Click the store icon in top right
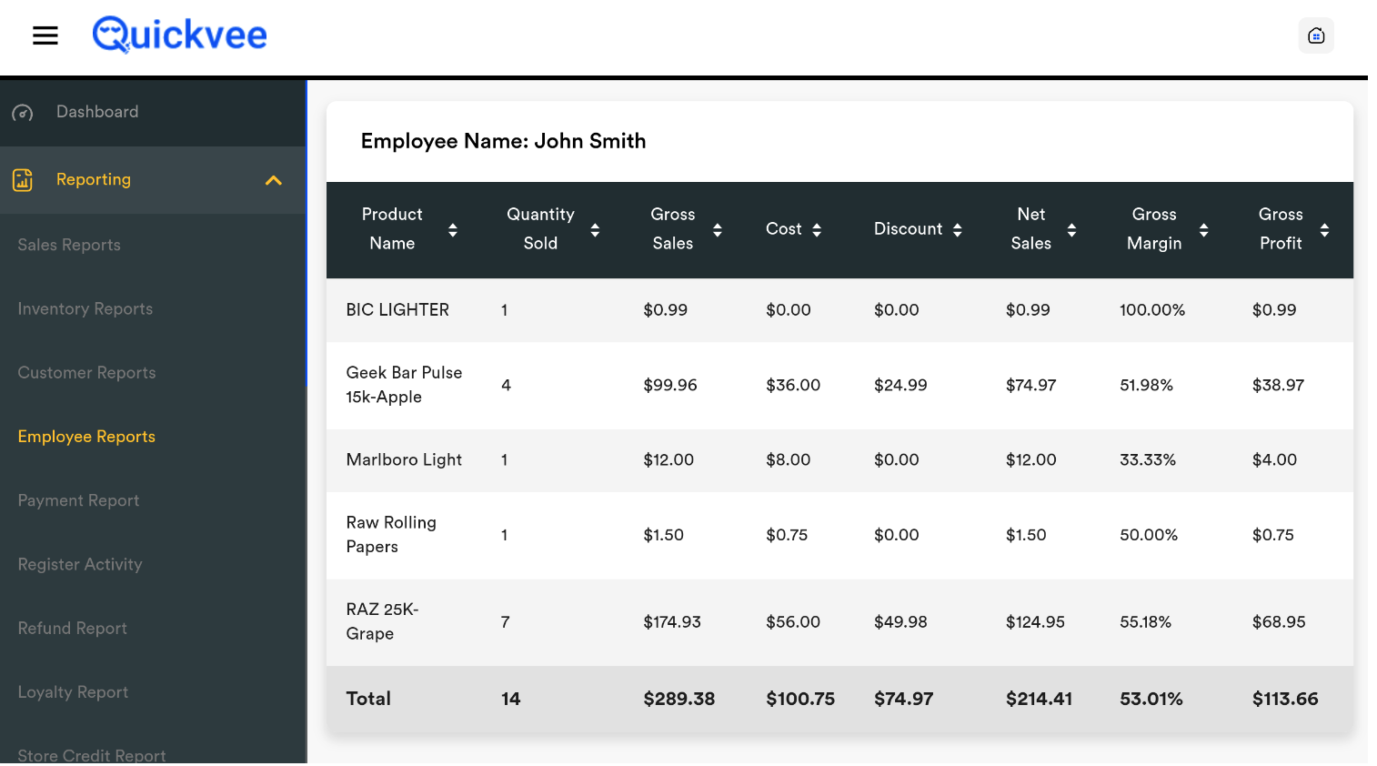The height and width of the screenshot is (766, 1377). coord(1315,35)
